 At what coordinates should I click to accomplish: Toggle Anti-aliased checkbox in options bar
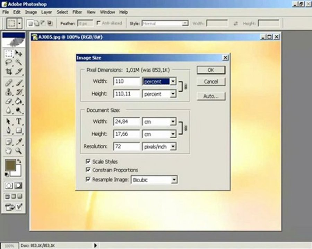tap(98, 23)
